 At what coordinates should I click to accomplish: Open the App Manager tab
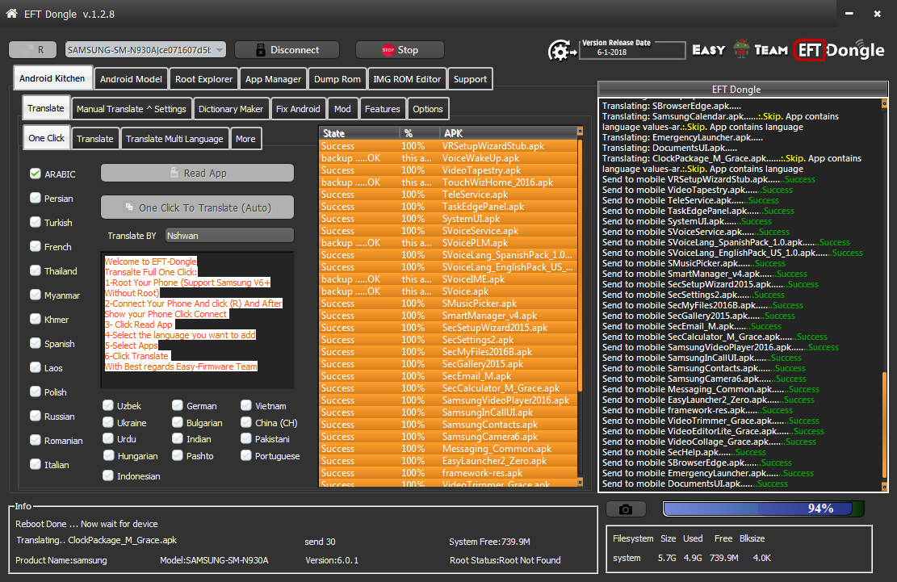273,79
